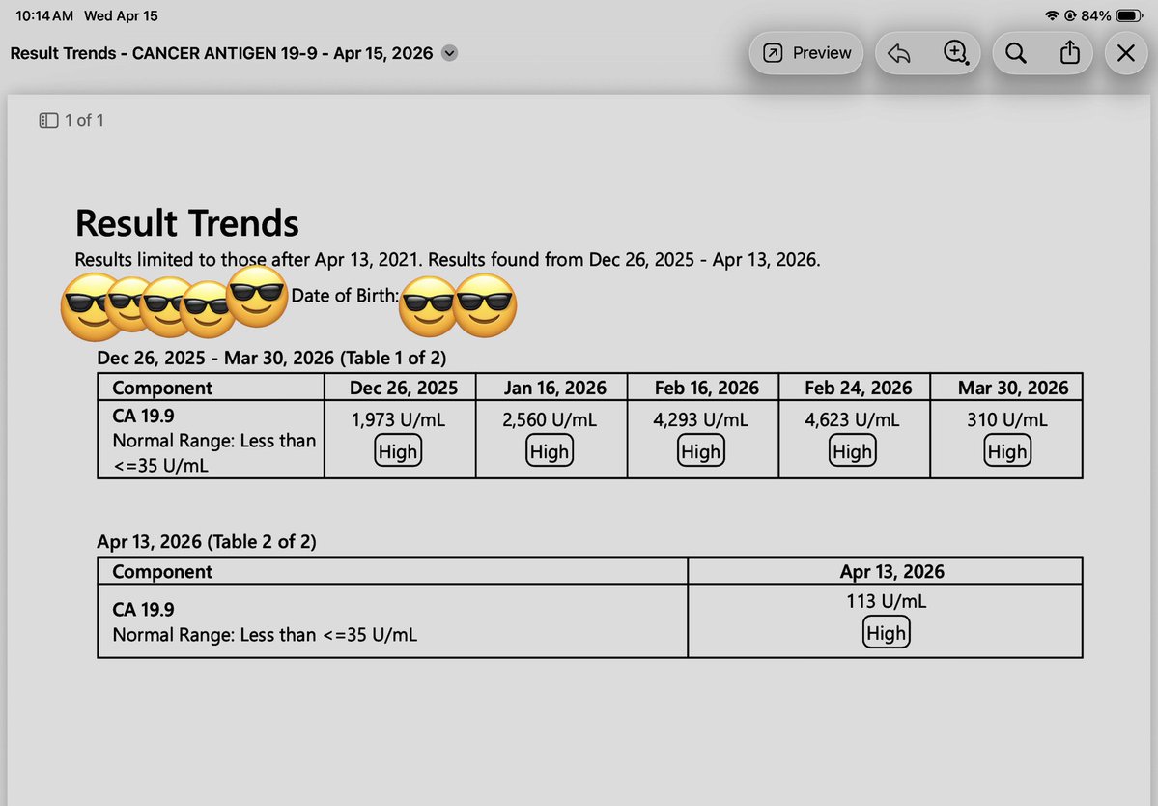Select the 1,973 U/mL value
The image size is (1158, 806).
(x=398, y=419)
